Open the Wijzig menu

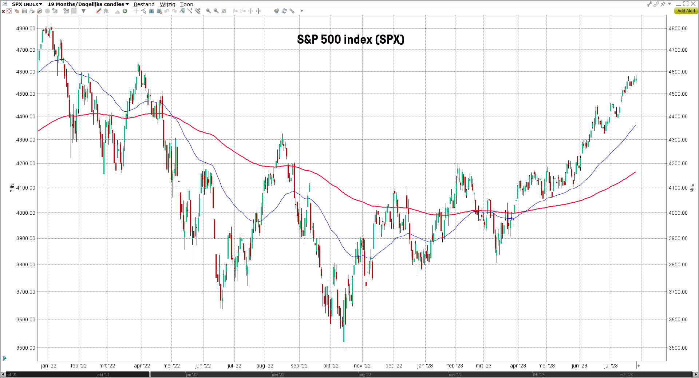click(x=167, y=4)
